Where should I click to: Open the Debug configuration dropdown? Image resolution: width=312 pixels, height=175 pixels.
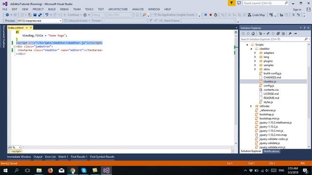pos(98,15)
